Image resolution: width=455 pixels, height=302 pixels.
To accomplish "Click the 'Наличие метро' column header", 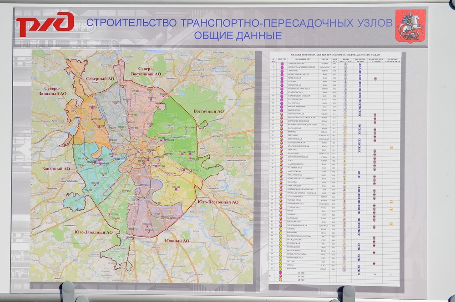I will (359, 59).
